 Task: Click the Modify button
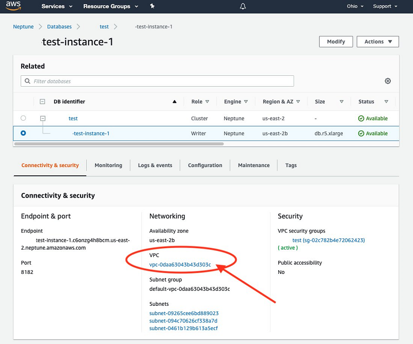336,42
